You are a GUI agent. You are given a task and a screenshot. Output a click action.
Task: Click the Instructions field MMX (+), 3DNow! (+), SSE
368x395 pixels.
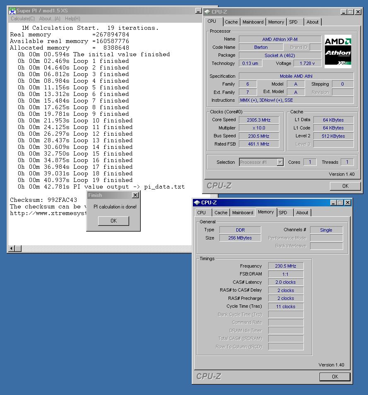tap(296, 100)
